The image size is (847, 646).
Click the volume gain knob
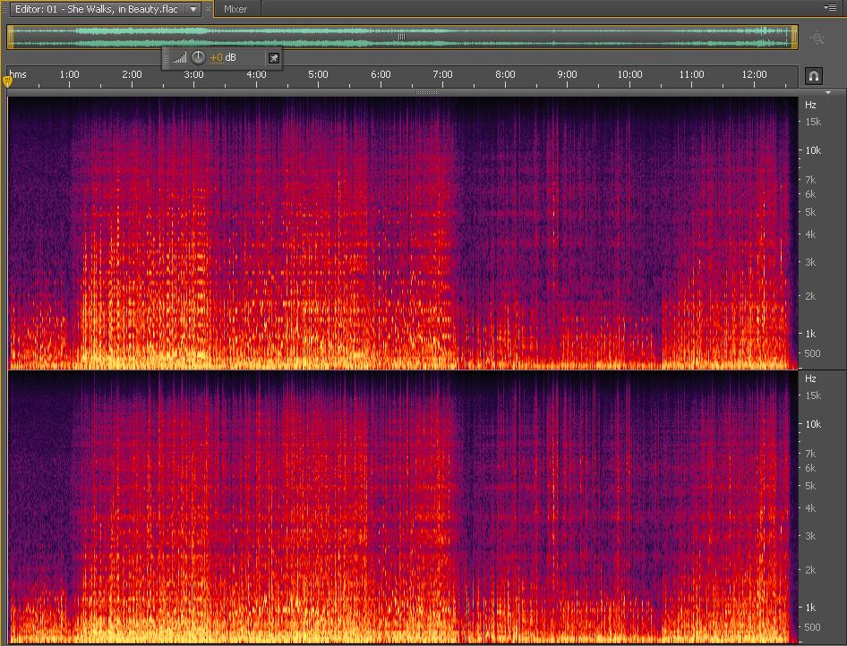click(199, 58)
